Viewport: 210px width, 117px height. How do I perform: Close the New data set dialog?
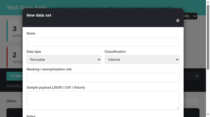pyautogui.click(x=178, y=21)
